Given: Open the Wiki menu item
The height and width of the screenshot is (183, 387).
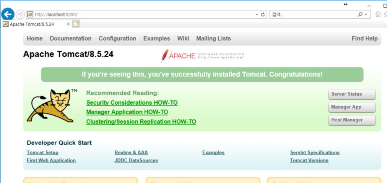Looking at the screenshot, I should point(183,39).
